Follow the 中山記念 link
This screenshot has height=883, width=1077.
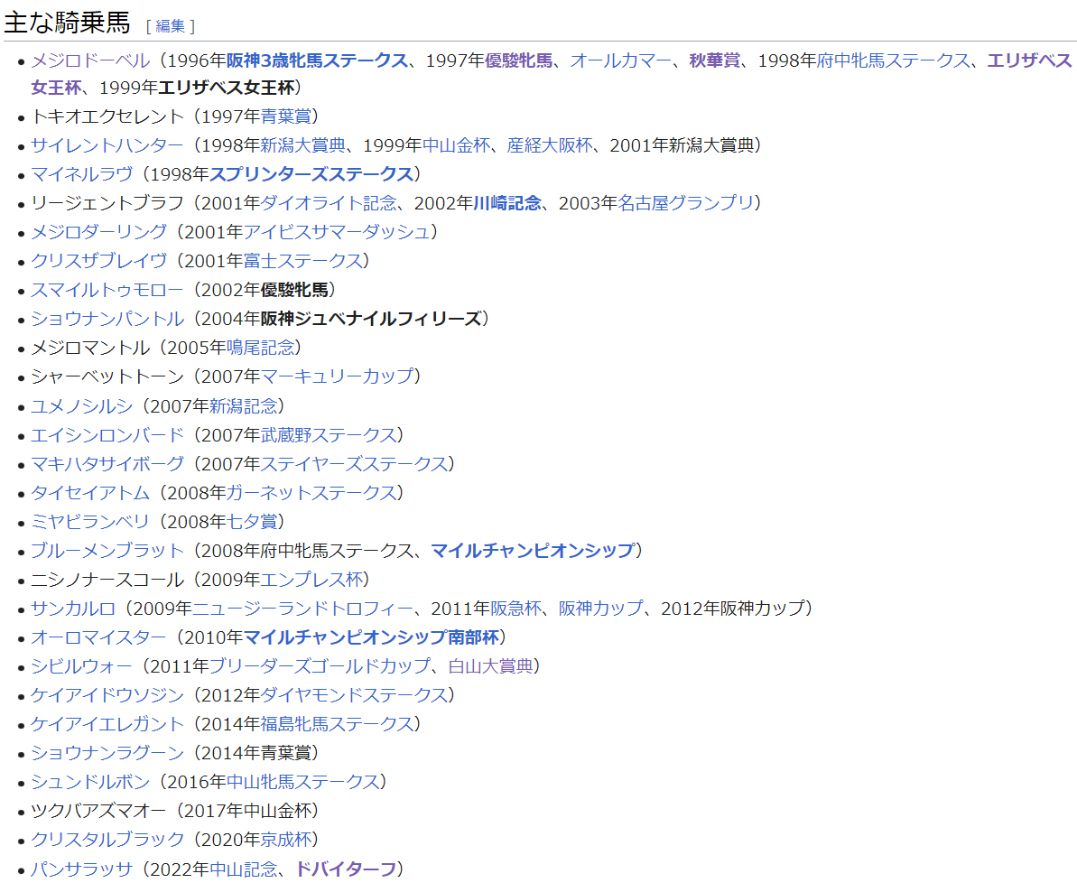pyautogui.click(x=243, y=869)
